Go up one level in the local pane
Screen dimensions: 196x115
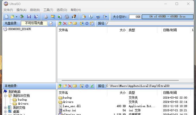pos(60,86)
